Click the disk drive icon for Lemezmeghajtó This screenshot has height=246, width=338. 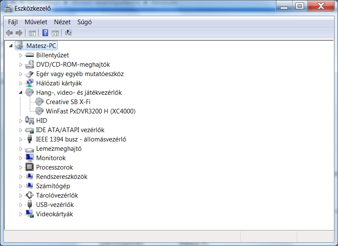29,149
